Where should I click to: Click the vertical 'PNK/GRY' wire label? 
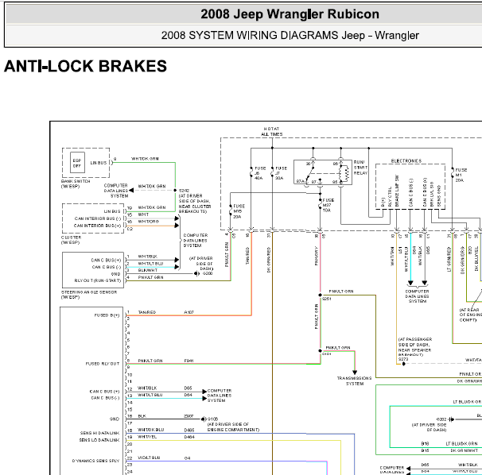[316, 256]
